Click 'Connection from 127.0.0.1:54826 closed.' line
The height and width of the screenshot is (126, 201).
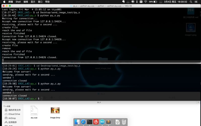click(30, 57)
